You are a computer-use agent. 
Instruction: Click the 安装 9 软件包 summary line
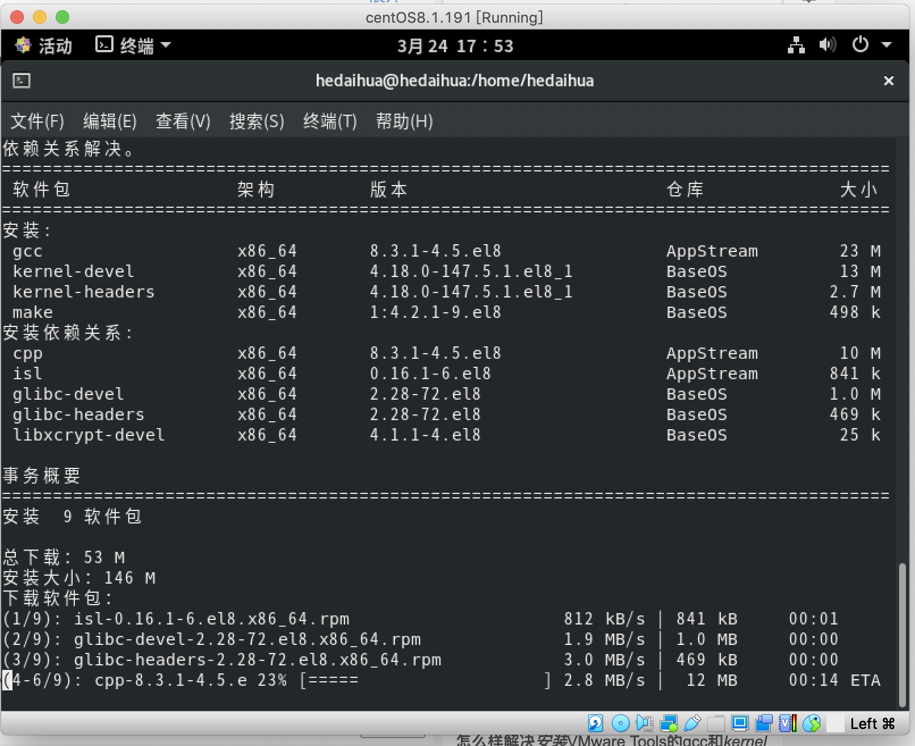pyautogui.click(x=72, y=516)
